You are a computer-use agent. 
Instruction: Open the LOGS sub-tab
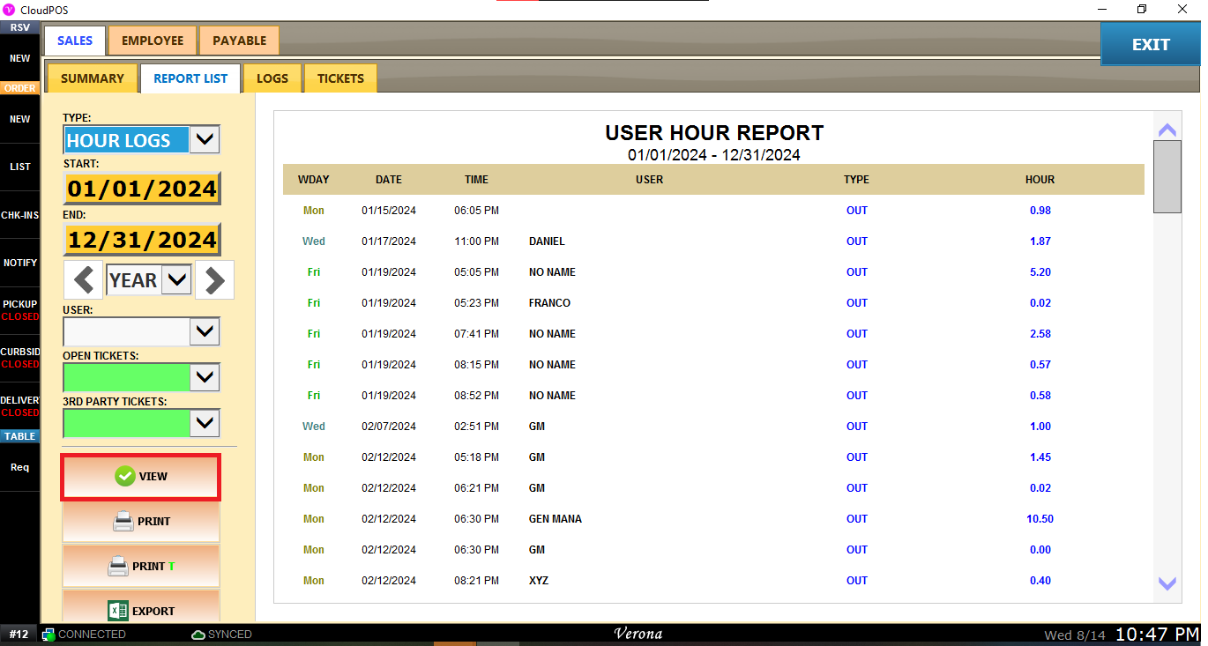coord(272,78)
